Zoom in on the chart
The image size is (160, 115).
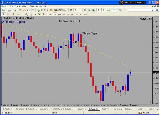(85, 10)
